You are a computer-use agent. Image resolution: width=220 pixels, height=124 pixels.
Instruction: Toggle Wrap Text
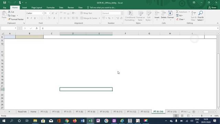[x=86, y=13]
